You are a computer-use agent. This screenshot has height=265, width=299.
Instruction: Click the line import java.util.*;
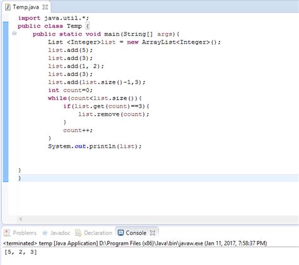point(54,18)
